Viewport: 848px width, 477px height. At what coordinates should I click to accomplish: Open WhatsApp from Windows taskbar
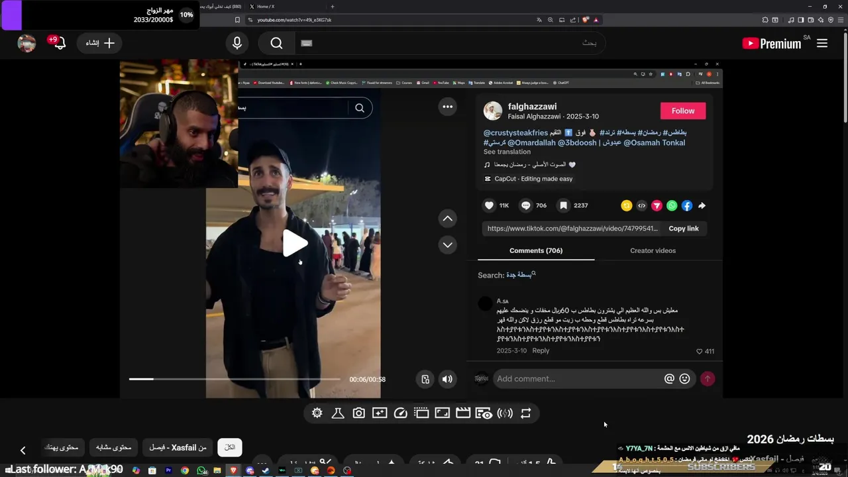(x=201, y=470)
